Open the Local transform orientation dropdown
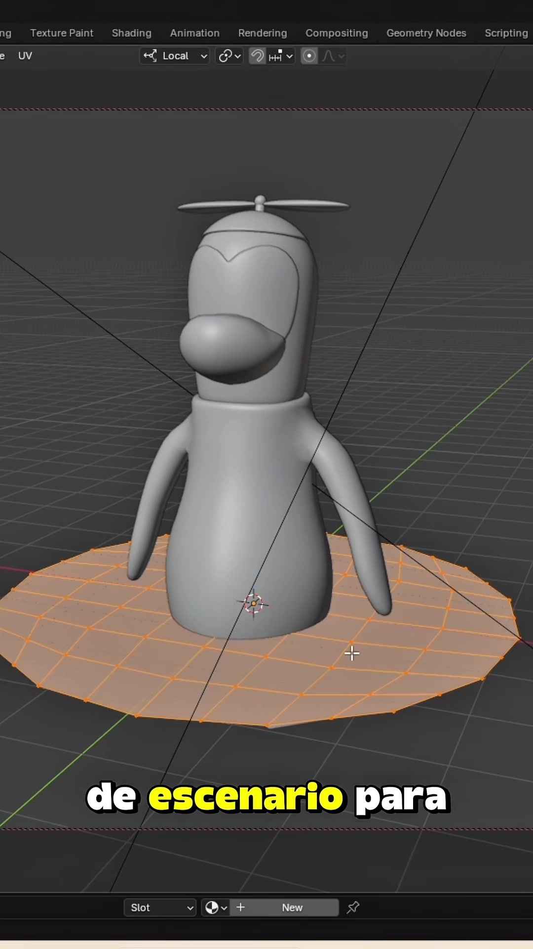This screenshot has width=533, height=949. pyautogui.click(x=175, y=56)
